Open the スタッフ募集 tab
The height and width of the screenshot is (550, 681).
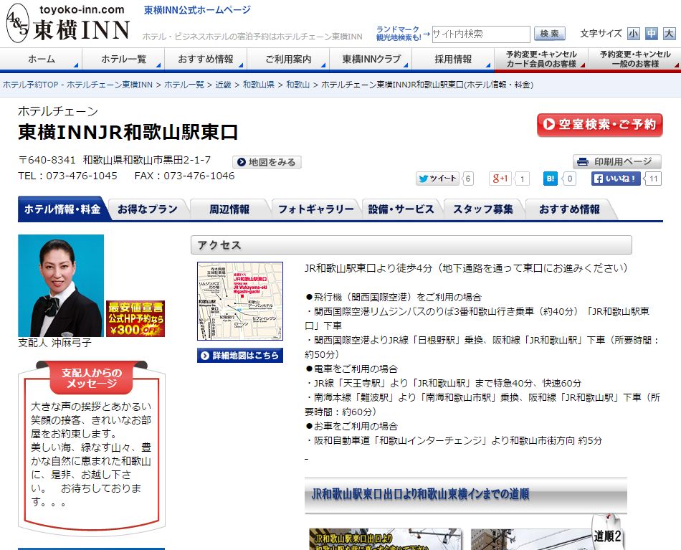pyautogui.click(x=483, y=209)
